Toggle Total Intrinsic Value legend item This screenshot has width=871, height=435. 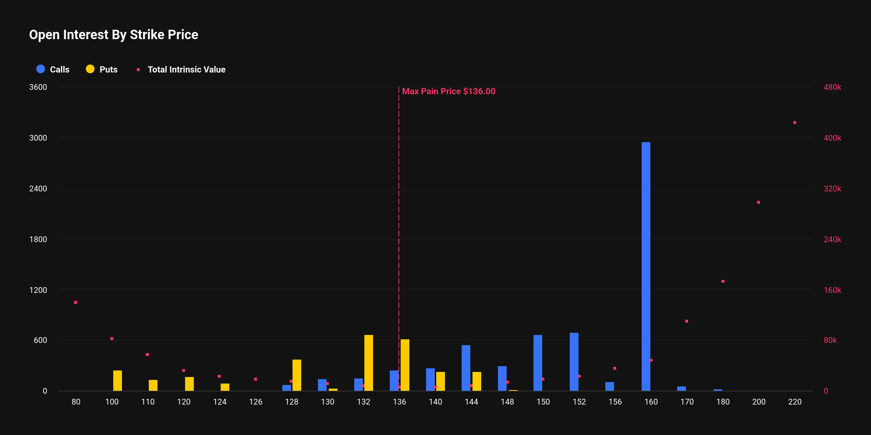(x=186, y=70)
